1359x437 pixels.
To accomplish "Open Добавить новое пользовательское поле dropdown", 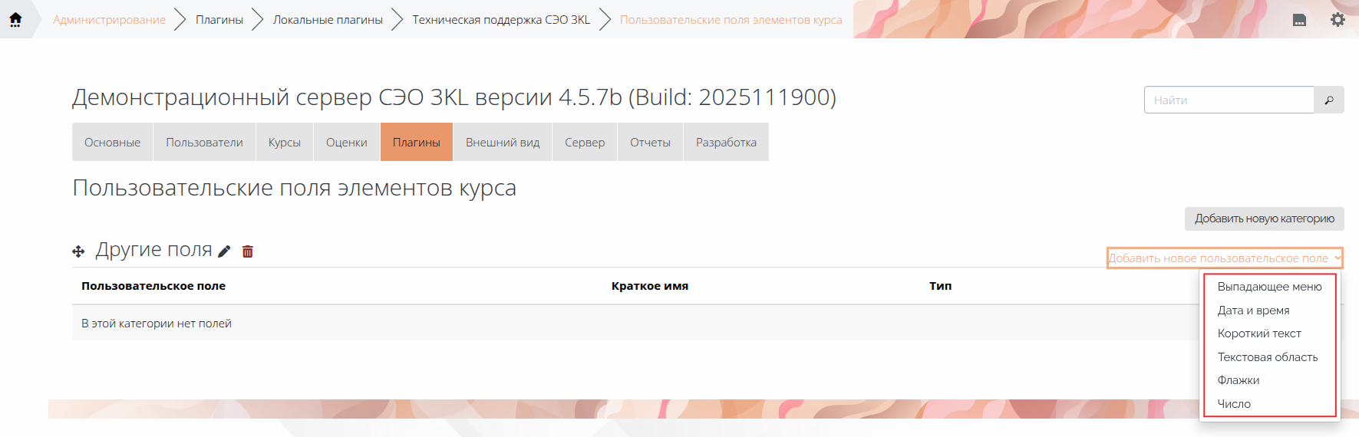I will click(x=1224, y=258).
